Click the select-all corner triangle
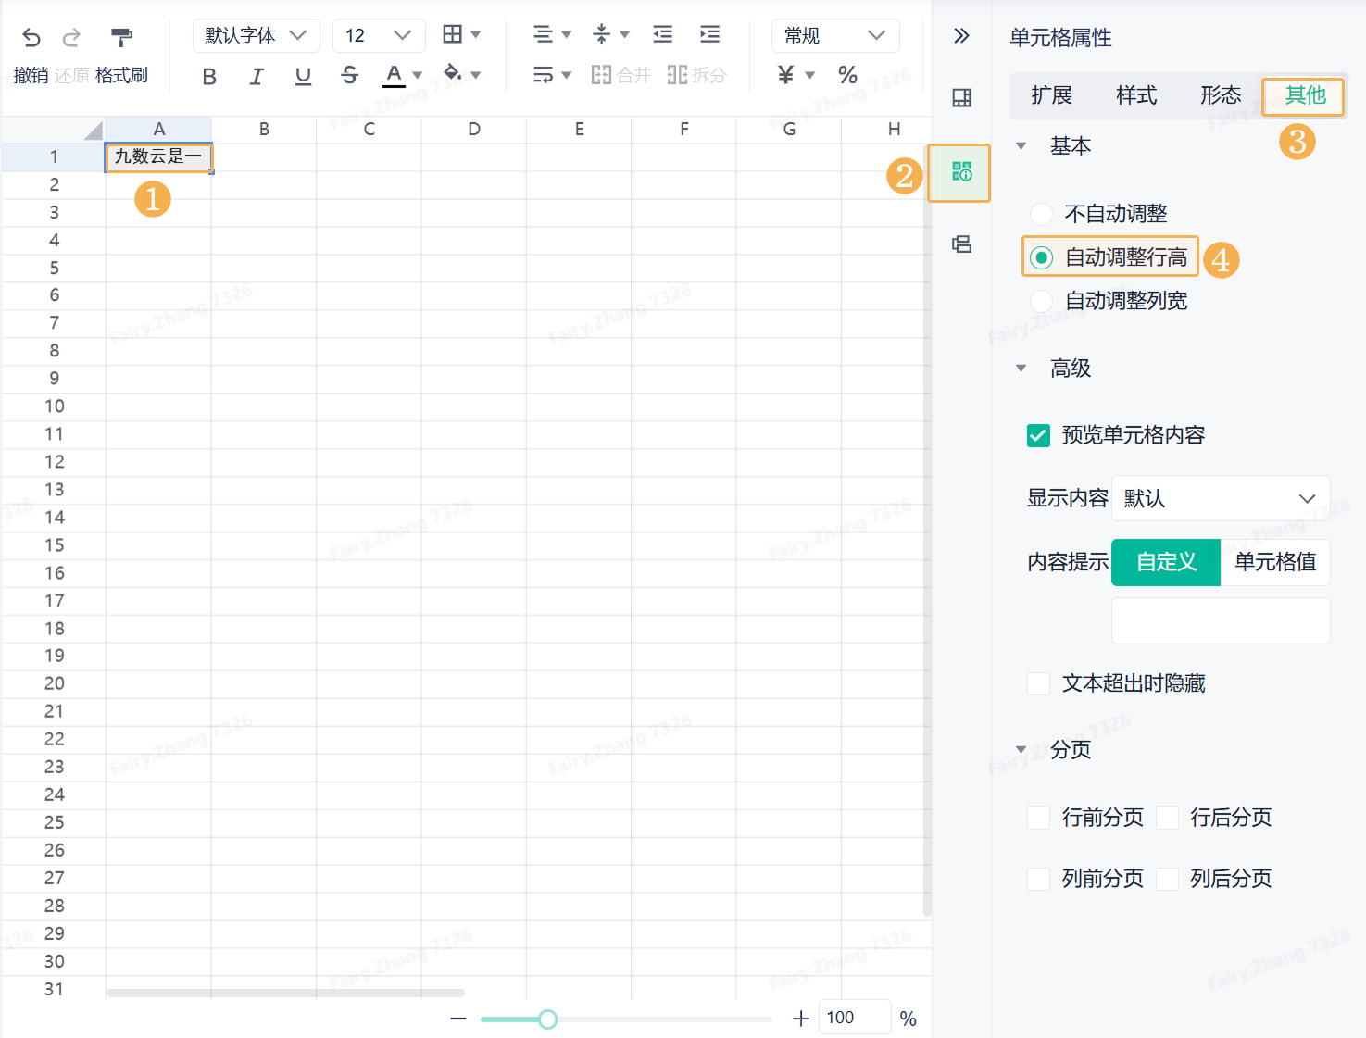This screenshot has height=1038, width=1366. click(93, 130)
